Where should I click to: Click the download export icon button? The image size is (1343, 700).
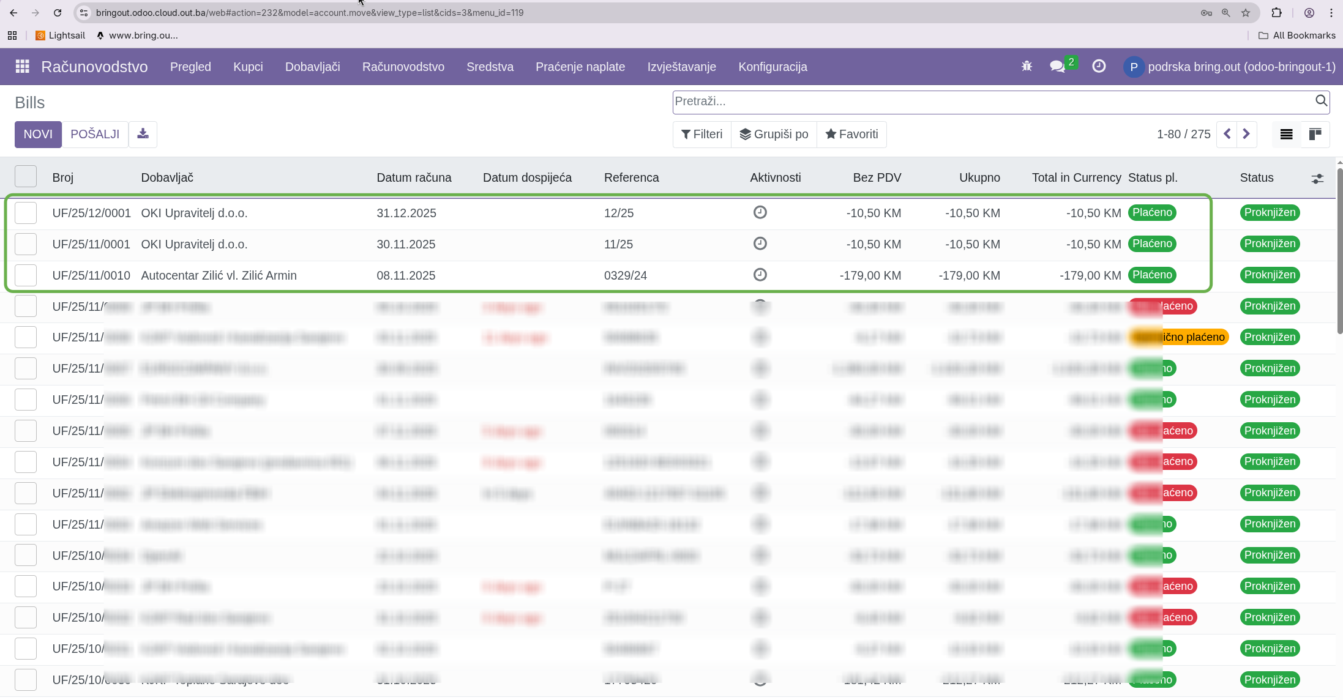point(143,134)
